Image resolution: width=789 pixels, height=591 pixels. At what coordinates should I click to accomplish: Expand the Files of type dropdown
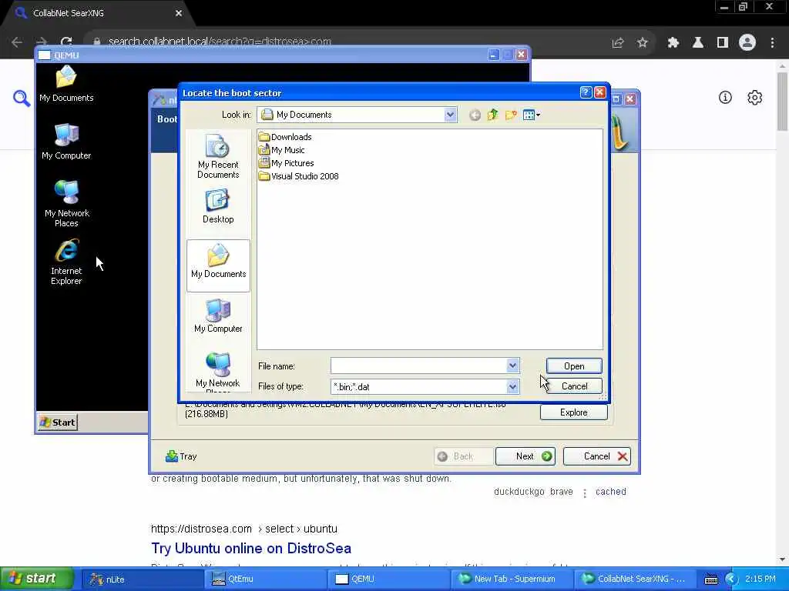point(512,386)
